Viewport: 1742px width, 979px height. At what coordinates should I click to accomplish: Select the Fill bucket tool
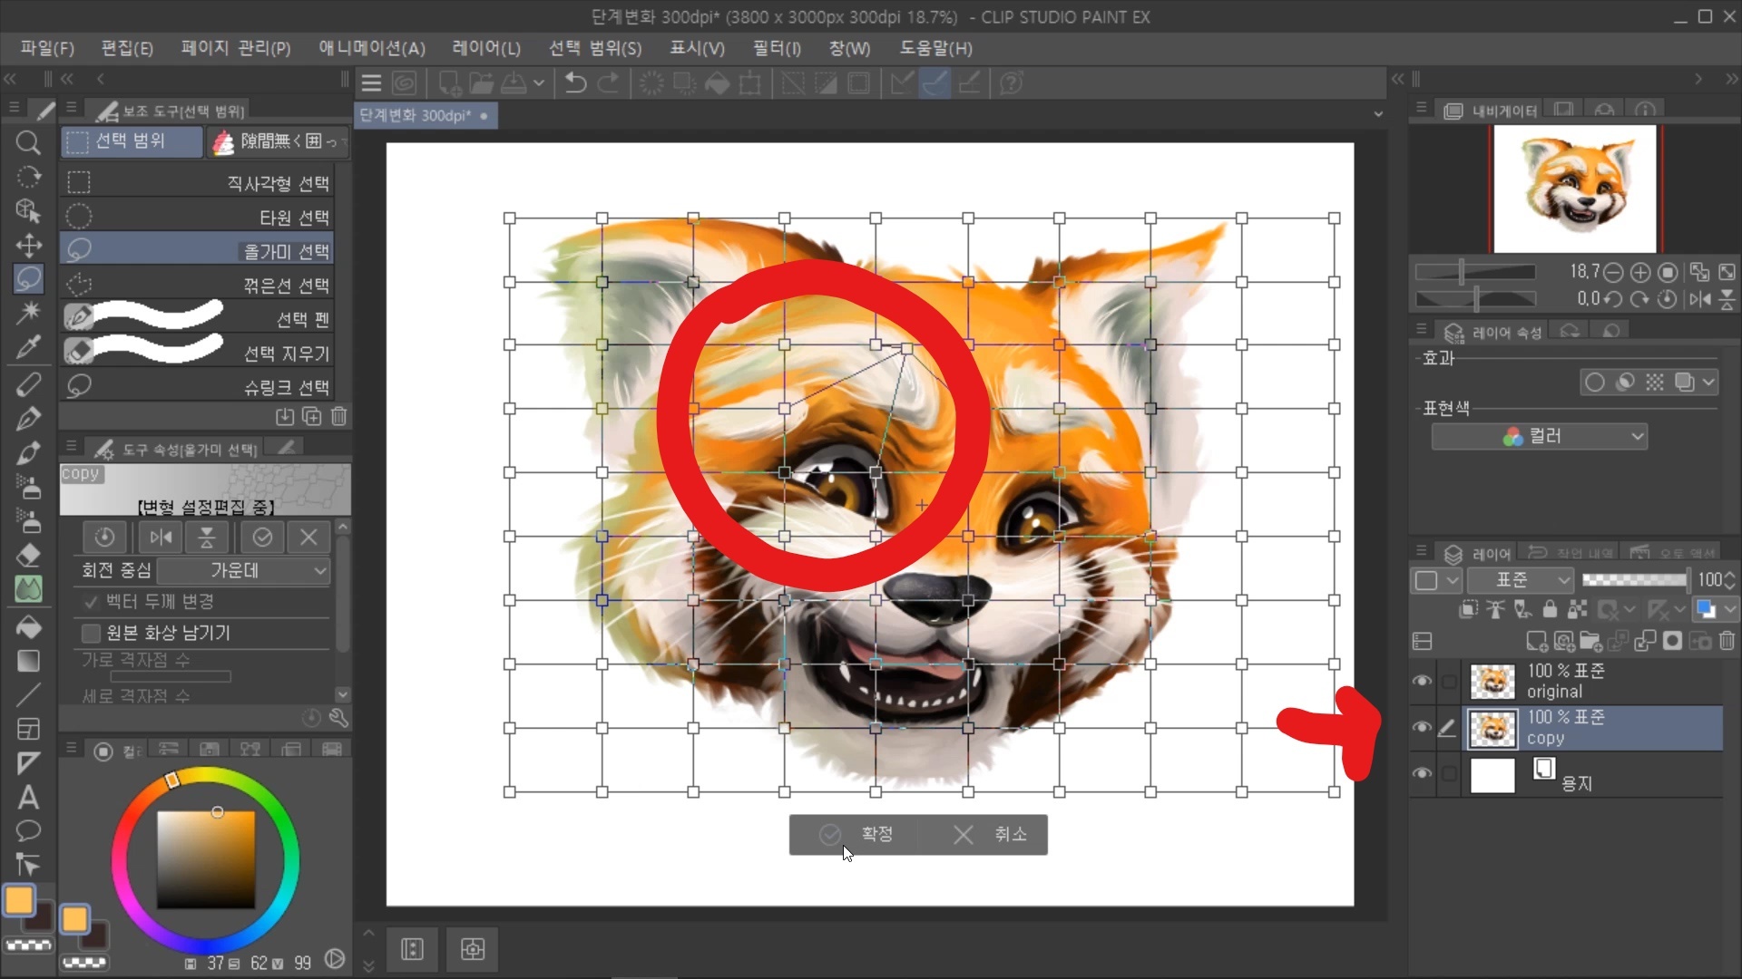click(28, 625)
